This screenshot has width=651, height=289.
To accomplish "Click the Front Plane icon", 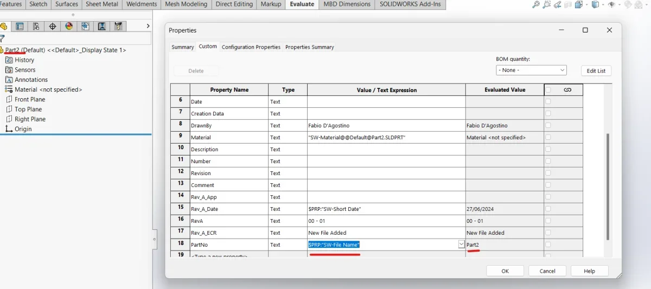I will click(9, 99).
